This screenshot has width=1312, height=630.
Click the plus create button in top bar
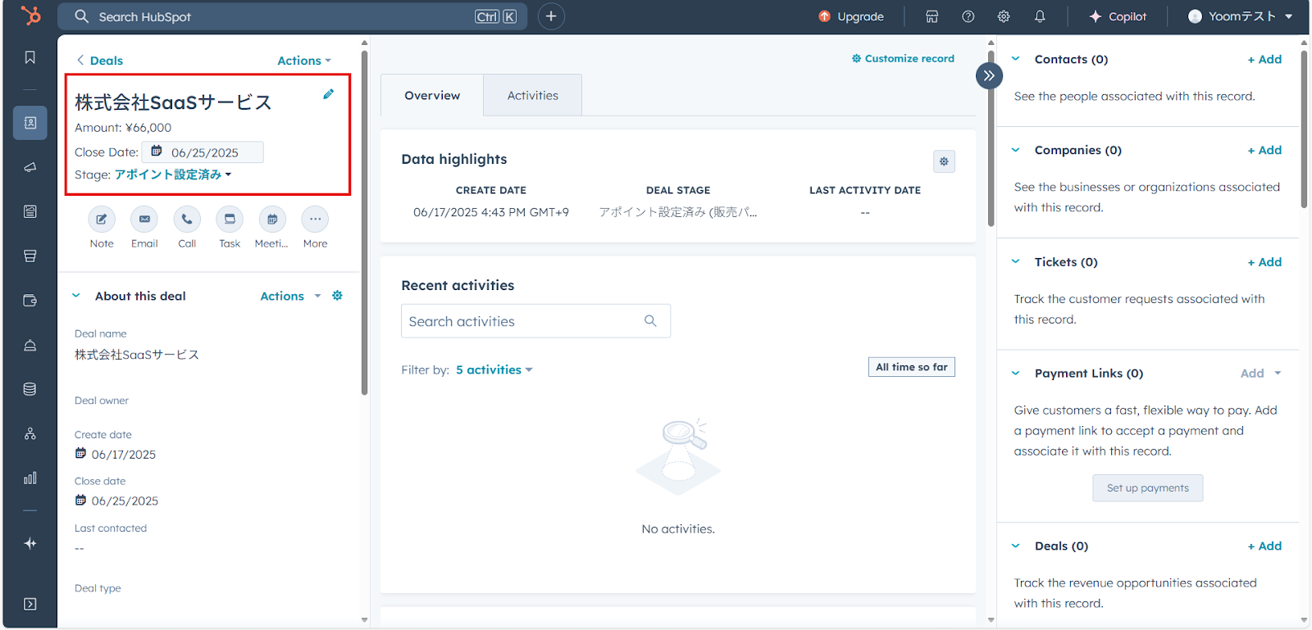[x=551, y=16]
